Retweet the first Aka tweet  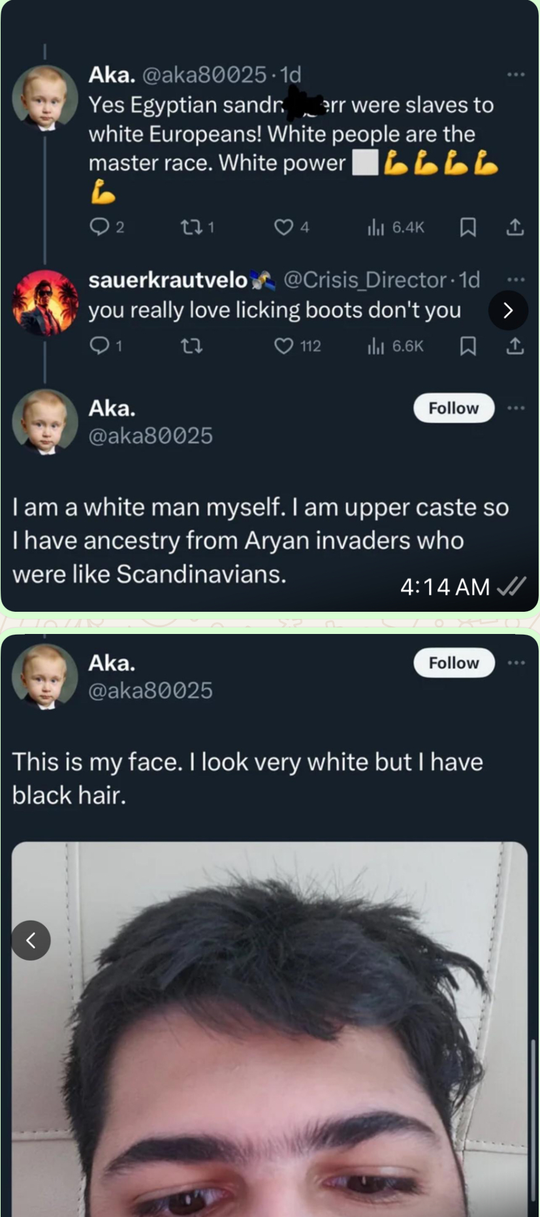click(191, 227)
